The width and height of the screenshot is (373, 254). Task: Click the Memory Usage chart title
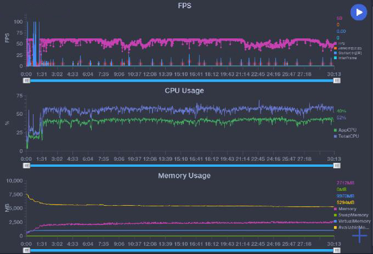click(184, 176)
